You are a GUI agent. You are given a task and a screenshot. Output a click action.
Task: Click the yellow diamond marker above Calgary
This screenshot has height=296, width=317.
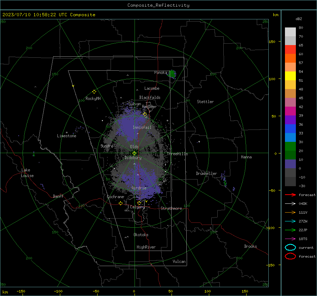[139, 203]
